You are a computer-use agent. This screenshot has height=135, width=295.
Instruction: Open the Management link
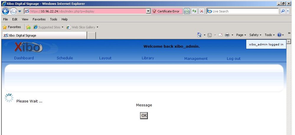point(196,58)
